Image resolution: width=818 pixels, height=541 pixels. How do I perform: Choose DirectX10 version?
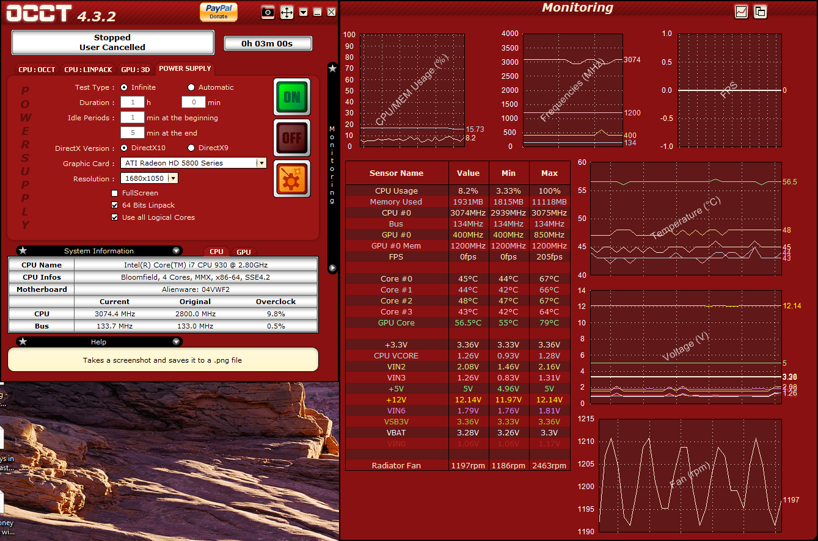click(125, 148)
